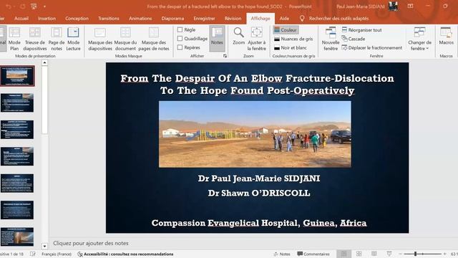458x258 pixels.
Task: Click the user account profile picture
Action: tap(393, 6)
